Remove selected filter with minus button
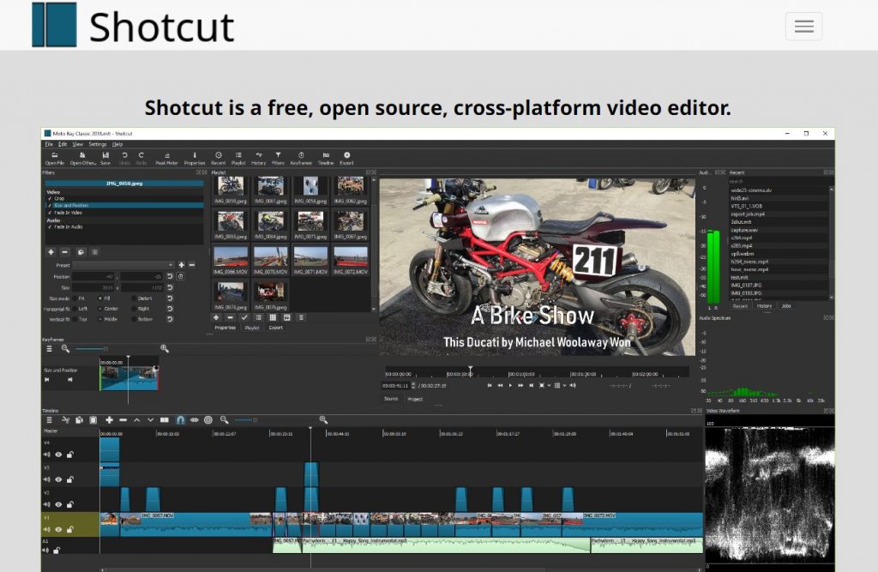The height and width of the screenshot is (572, 878). click(x=65, y=252)
